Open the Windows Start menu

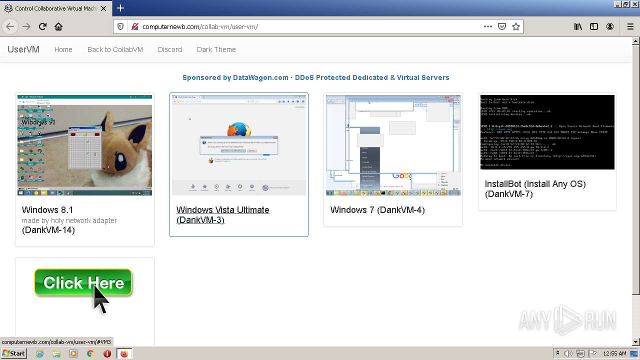(x=13, y=353)
